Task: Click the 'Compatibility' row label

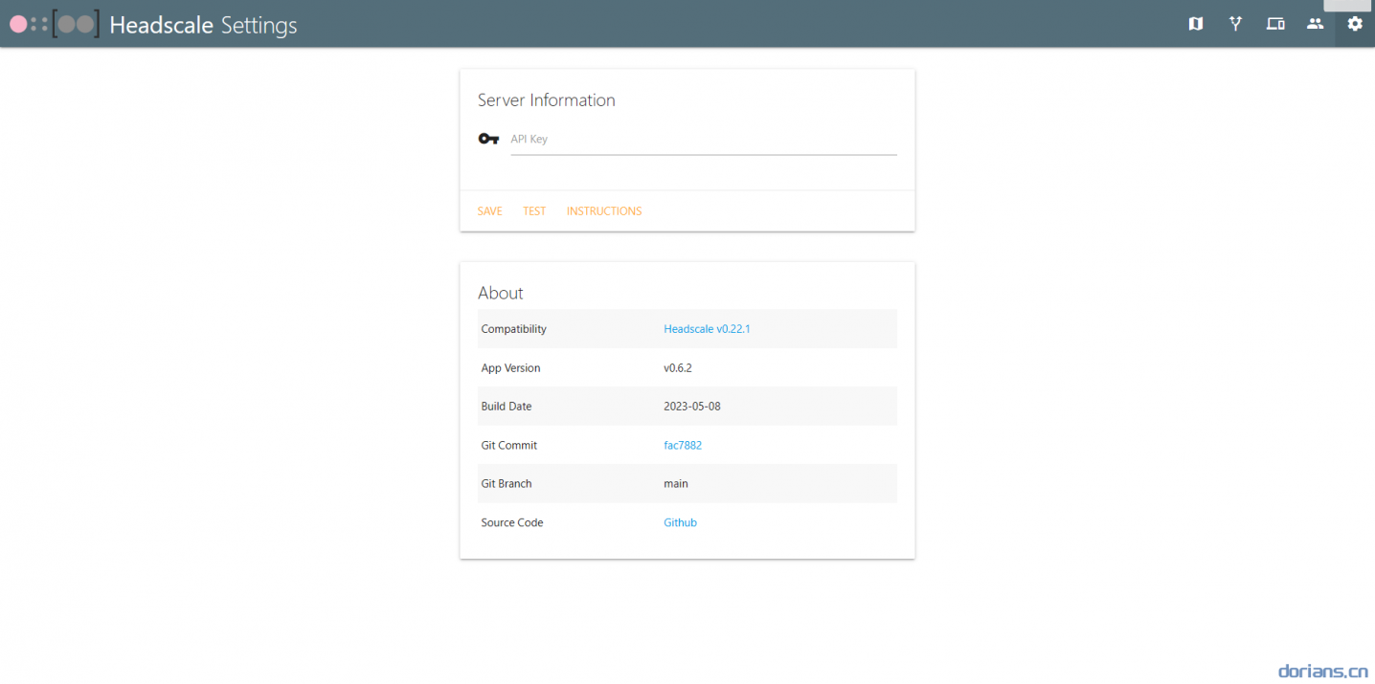Action: click(x=513, y=329)
